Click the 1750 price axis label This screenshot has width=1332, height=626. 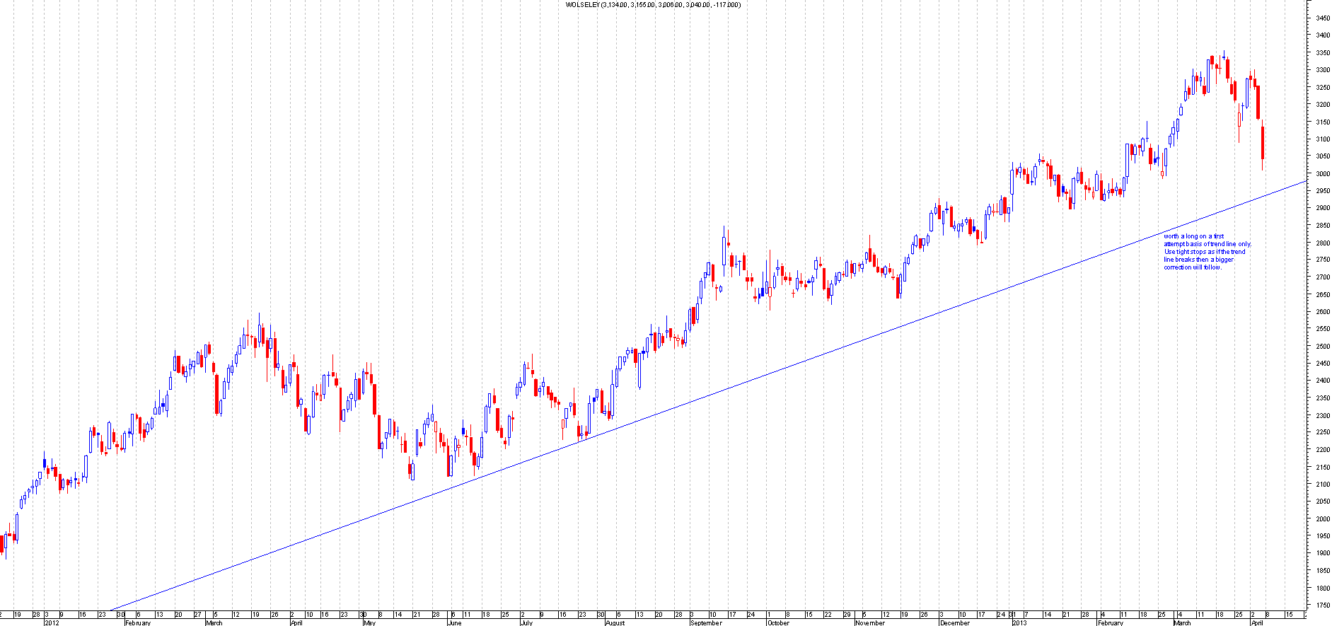pos(1322,605)
